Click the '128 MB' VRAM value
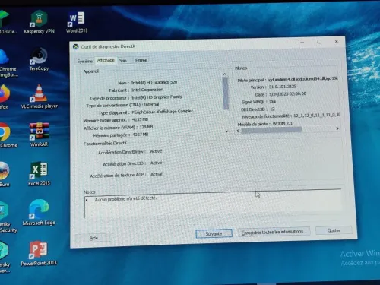The width and height of the screenshot is (380, 285). click(x=146, y=127)
